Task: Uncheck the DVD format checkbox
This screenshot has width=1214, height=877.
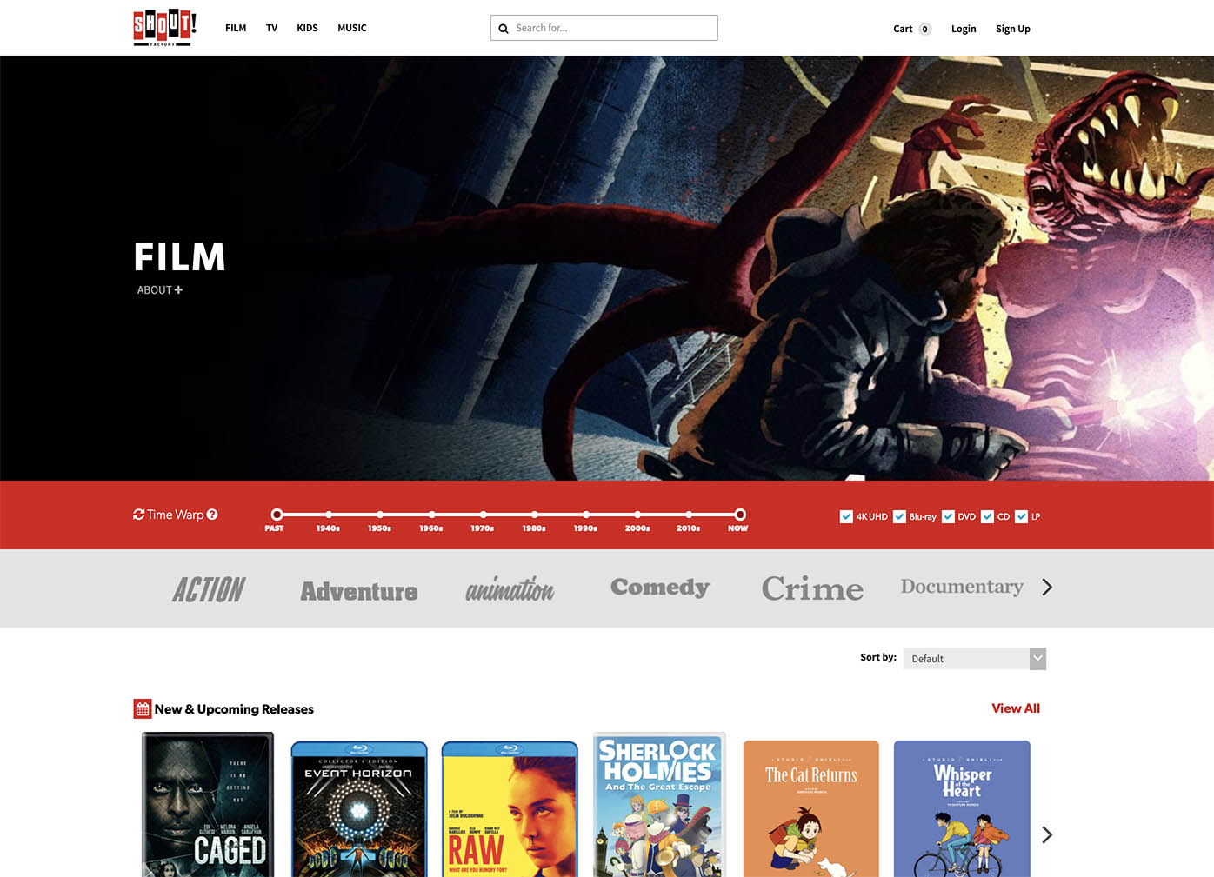Action: tap(948, 516)
